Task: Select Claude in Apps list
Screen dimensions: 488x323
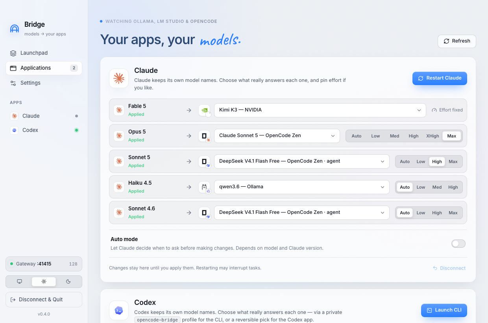Action: click(x=44, y=116)
